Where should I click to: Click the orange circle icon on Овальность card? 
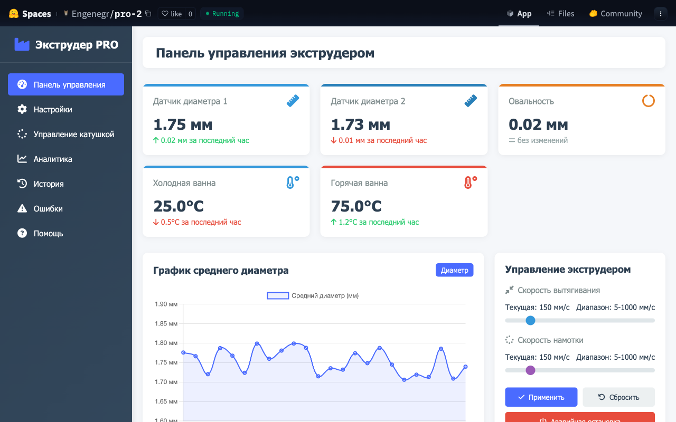click(648, 101)
